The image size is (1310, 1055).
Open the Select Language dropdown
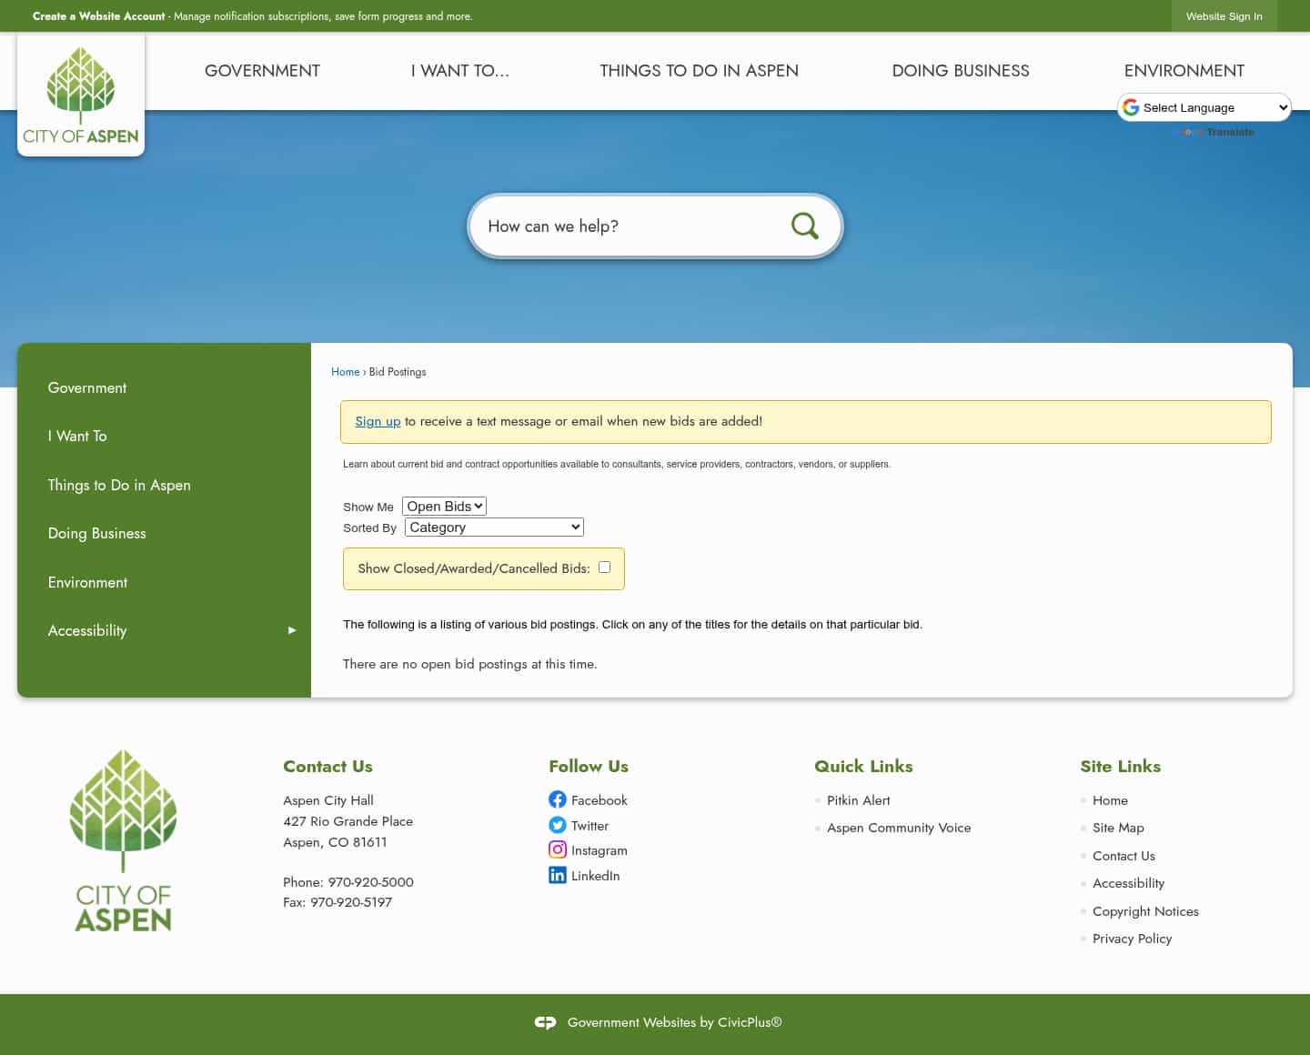pos(1204,107)
